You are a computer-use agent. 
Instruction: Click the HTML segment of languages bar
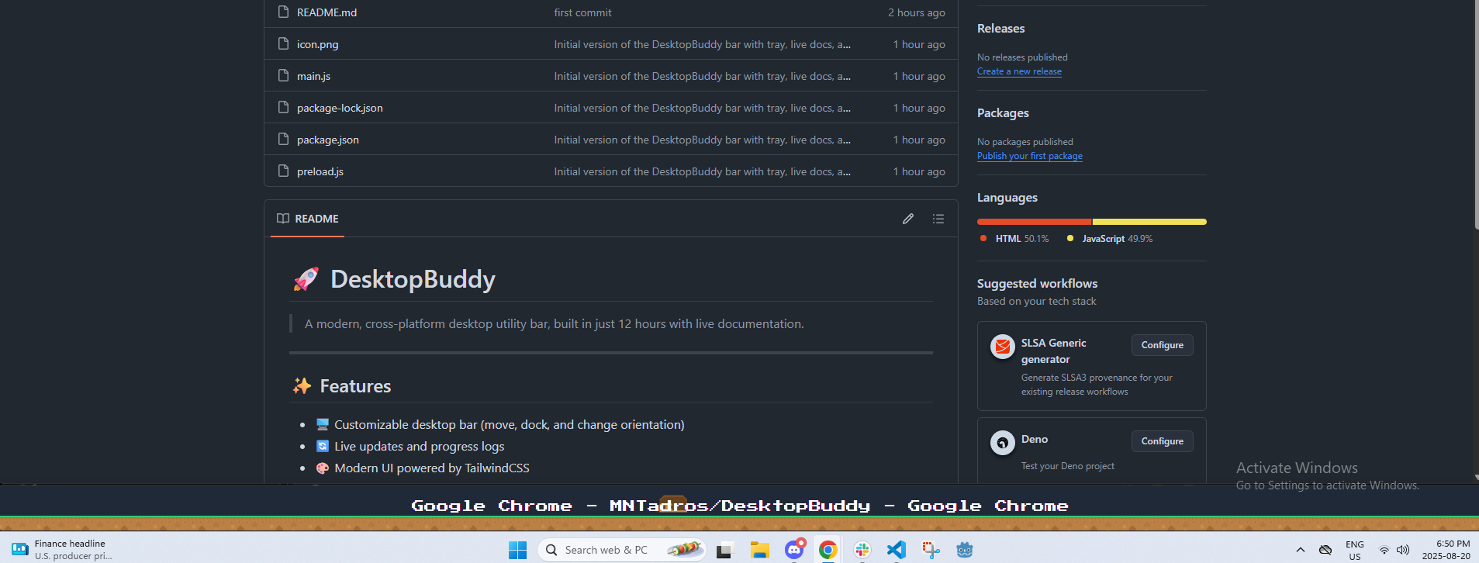[1034, 222]
